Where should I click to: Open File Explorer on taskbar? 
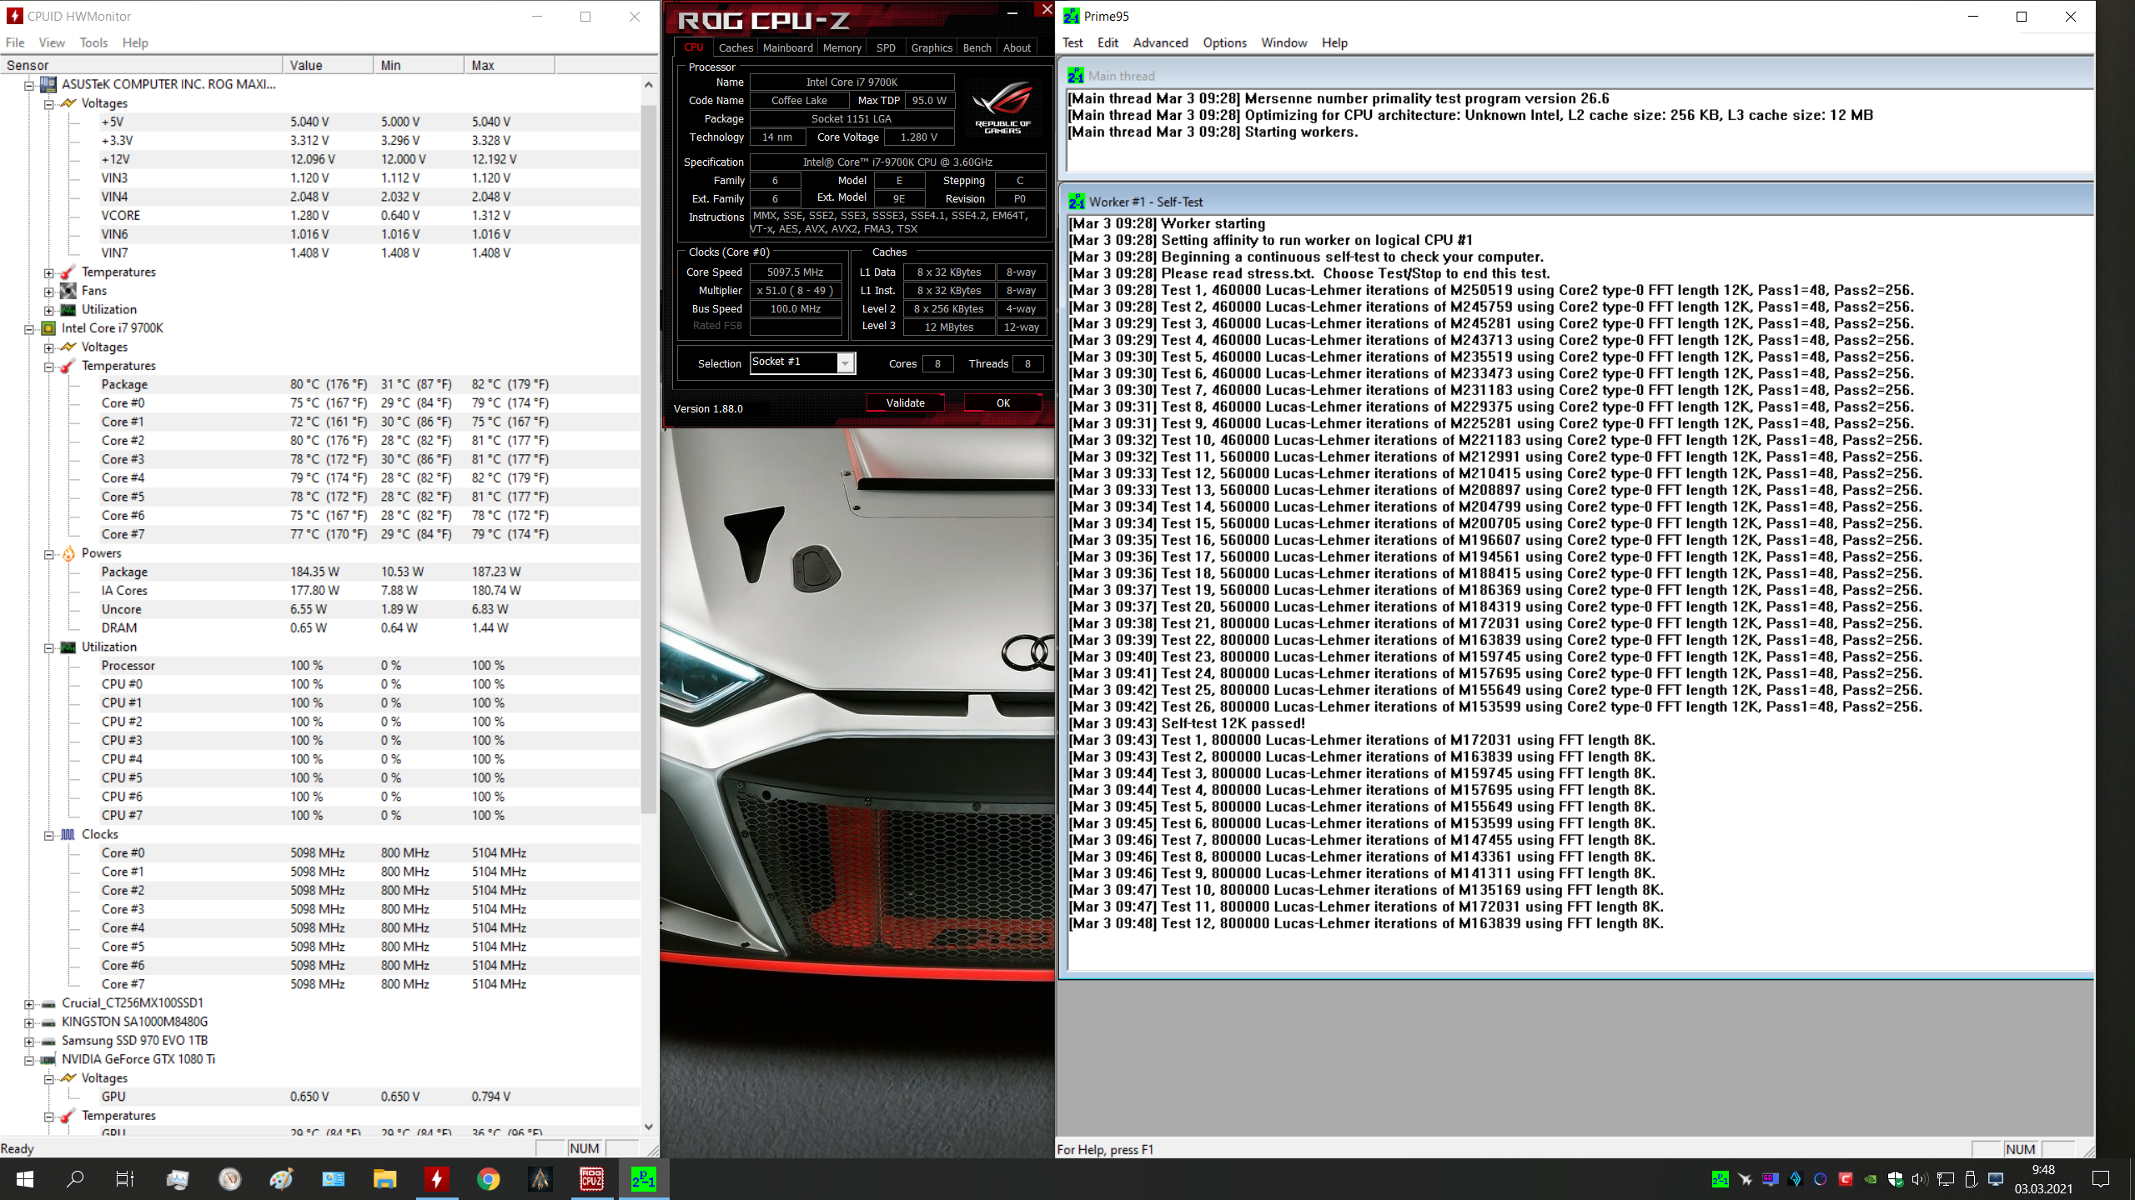coord(384,1178)
